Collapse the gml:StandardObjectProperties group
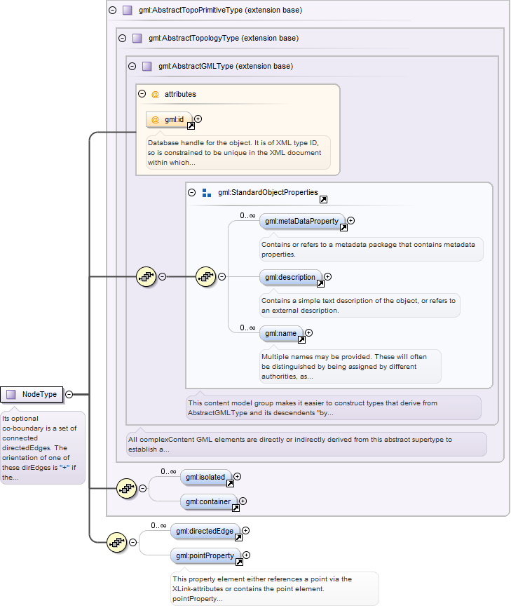This screenshot has height=608, width=511. tap(191, 192)
